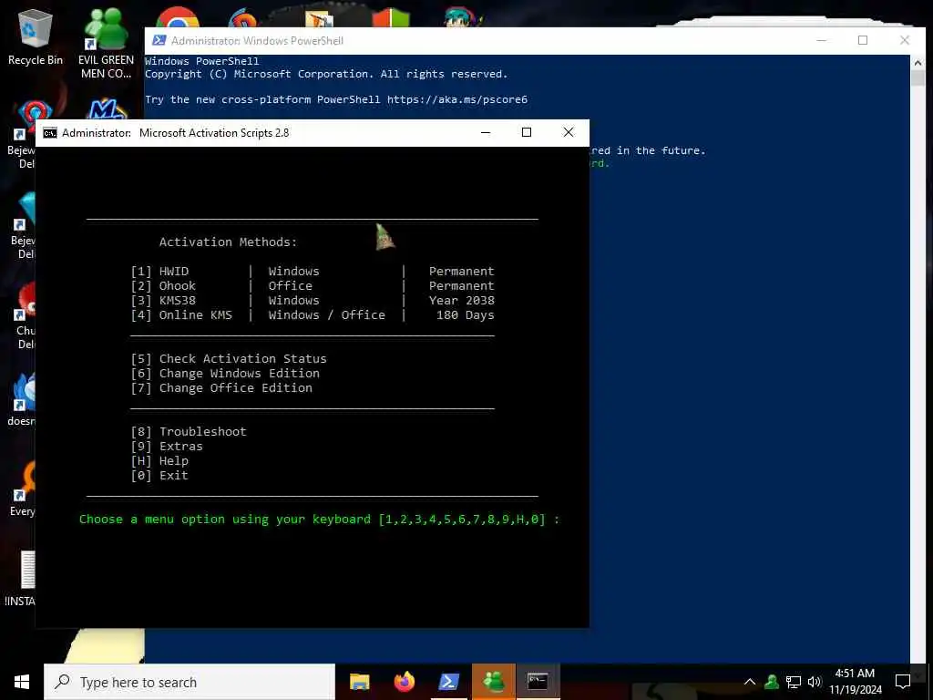Maximize the Windows PowerShell window
Viewport: 933px width, 700px height.
[863, 40]
